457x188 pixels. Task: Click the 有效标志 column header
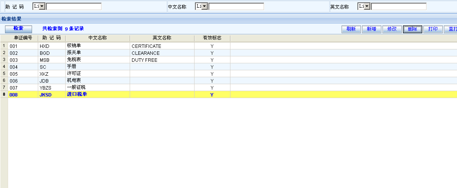pyautogui.click(x=212, y=38)
